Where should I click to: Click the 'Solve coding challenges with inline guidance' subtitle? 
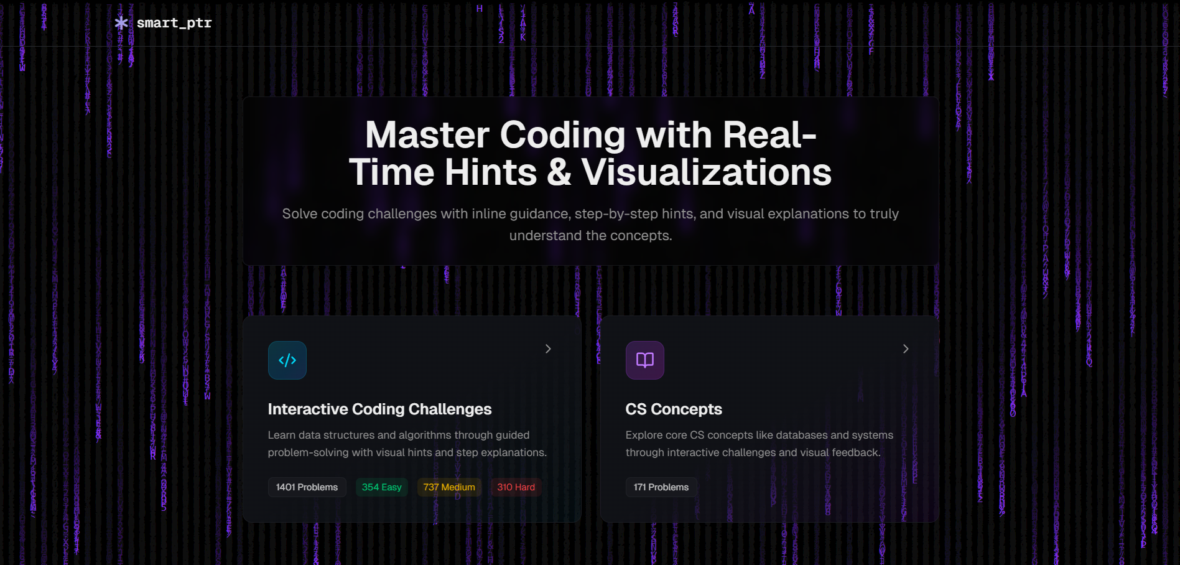click(590, 225)
